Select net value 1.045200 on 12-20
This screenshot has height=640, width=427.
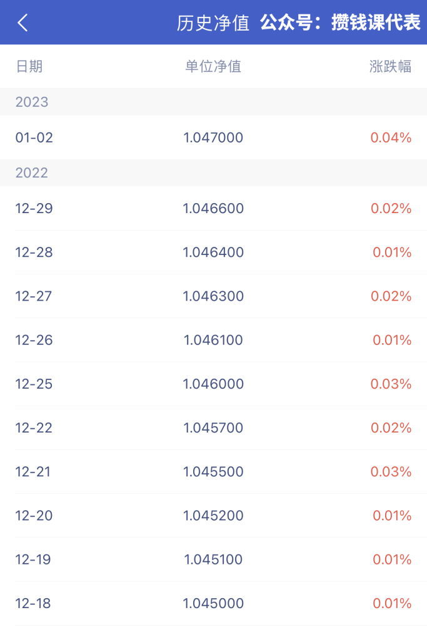[x=213, y=516]
